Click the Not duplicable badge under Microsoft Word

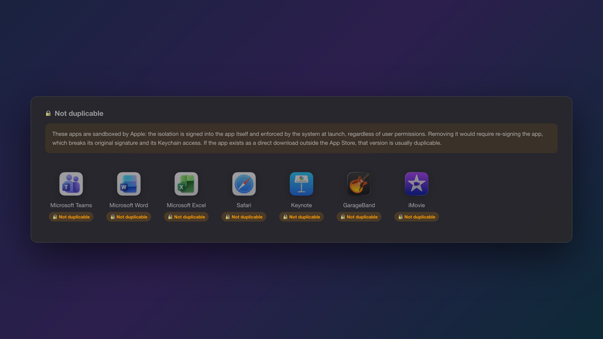128,217
